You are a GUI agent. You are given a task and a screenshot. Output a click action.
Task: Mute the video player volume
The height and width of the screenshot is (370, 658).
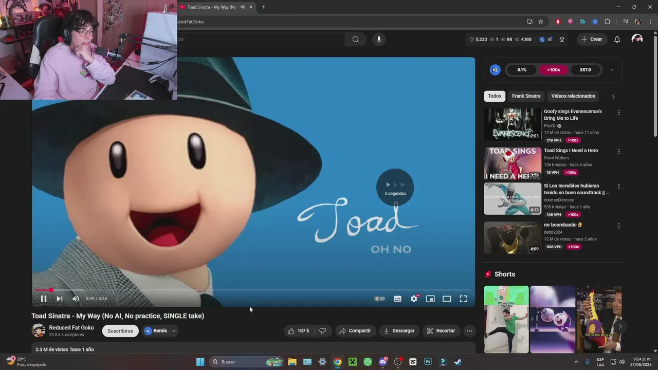coord(76,299)
